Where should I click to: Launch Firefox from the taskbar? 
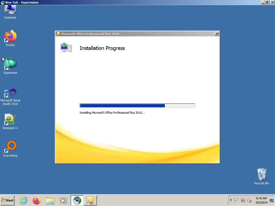(37, 200)
